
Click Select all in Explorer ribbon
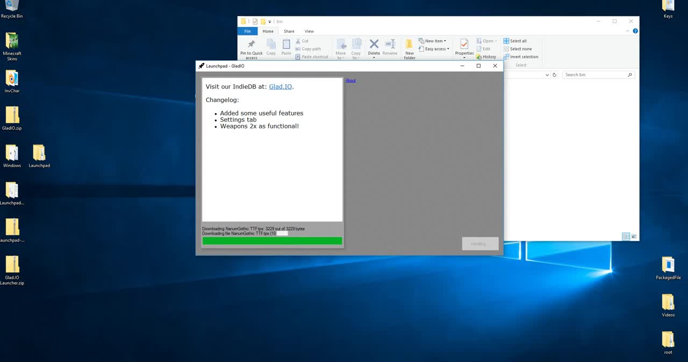point(515,41)
